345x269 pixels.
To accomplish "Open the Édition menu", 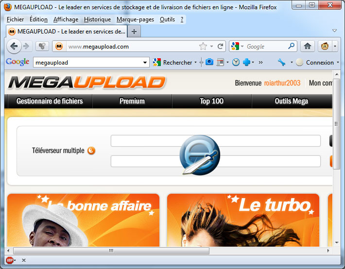I will pos(38,19).
